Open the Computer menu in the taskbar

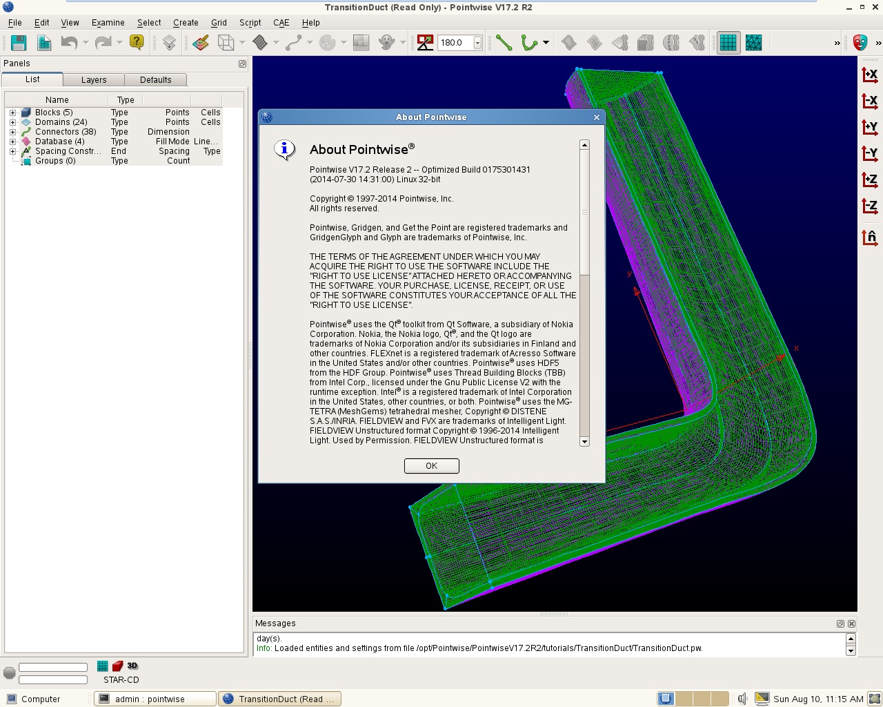click(33, 699)
